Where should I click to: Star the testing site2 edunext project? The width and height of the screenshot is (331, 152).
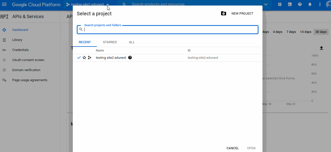tap(84, 58)
